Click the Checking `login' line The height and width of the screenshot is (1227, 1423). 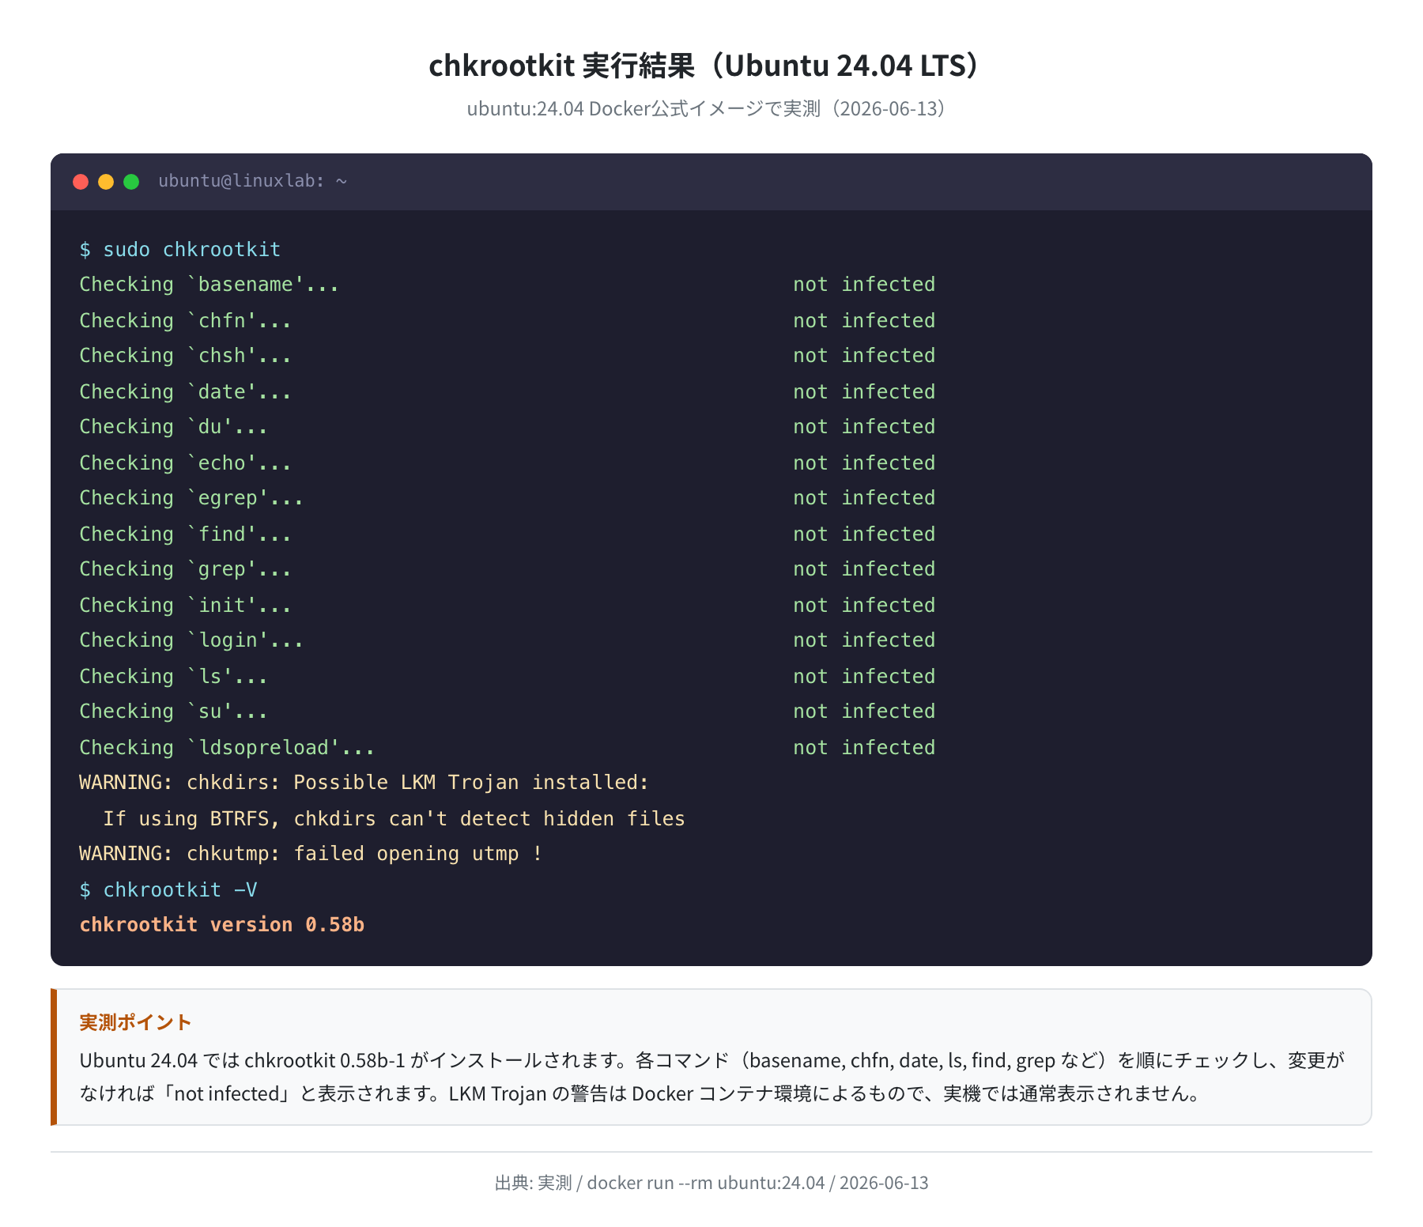191,640
